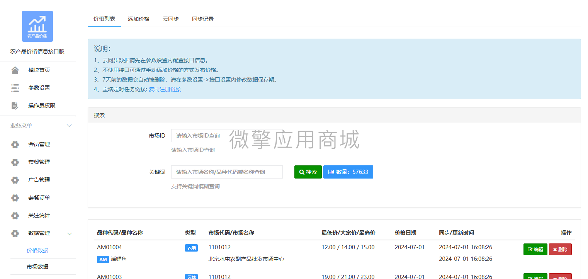Focus the 市场ID input field

tap(227, 136)
